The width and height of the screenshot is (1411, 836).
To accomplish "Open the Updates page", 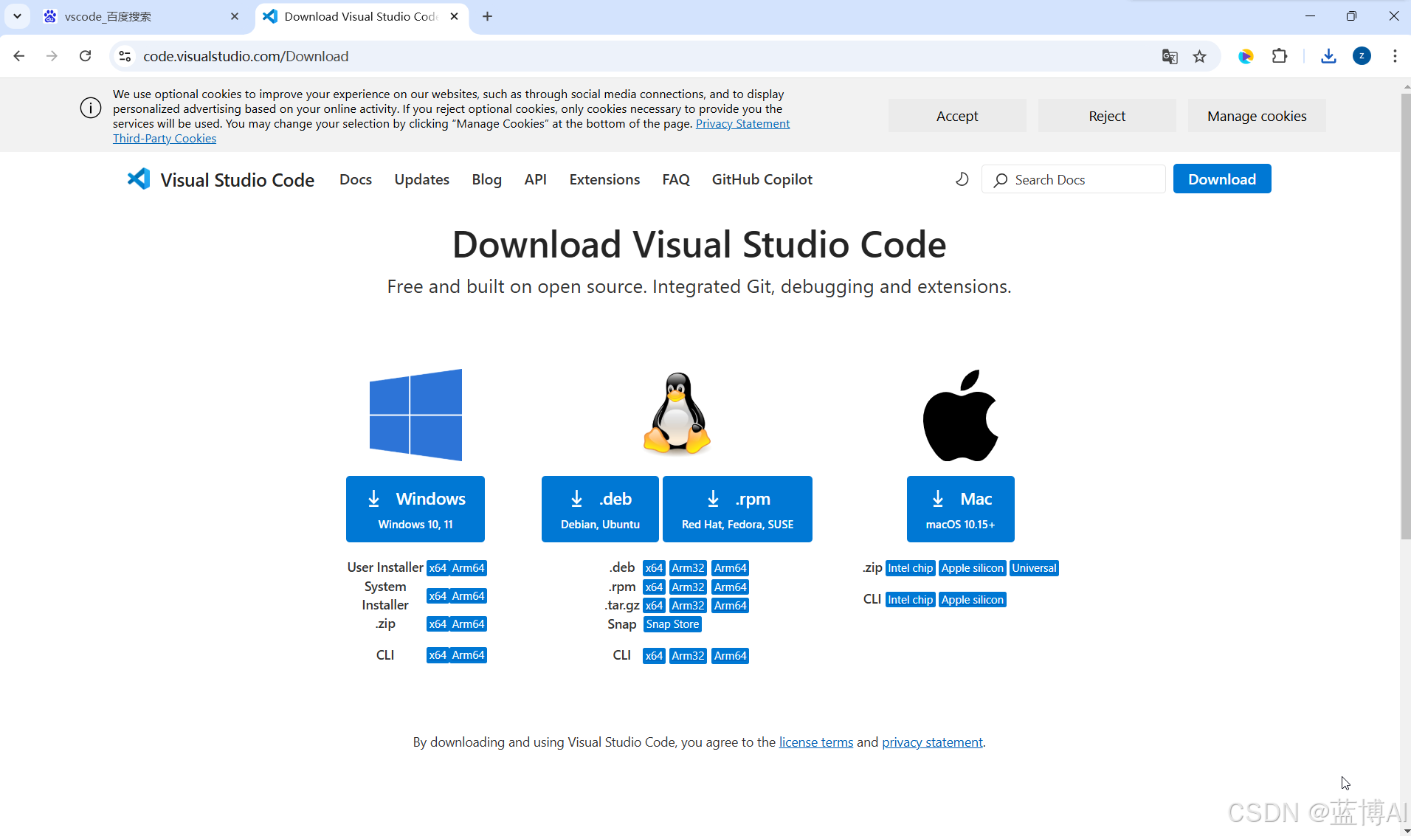I will [421, 179].
